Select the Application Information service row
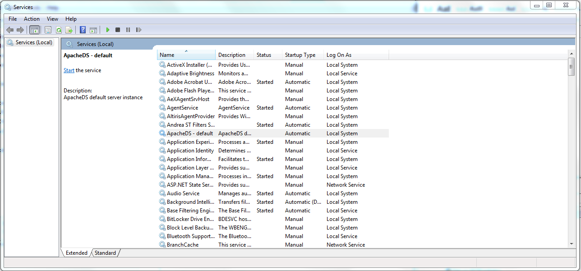581x271 pixels. point(273,159)
